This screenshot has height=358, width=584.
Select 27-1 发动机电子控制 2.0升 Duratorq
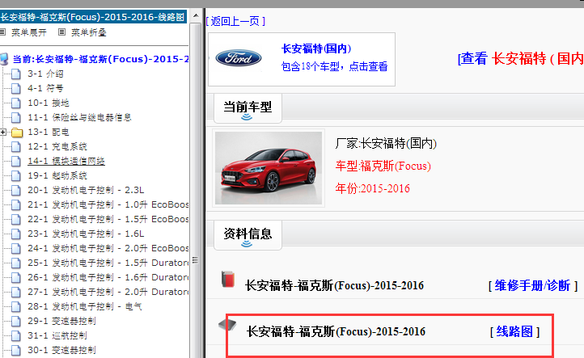[x=108, y=292]
